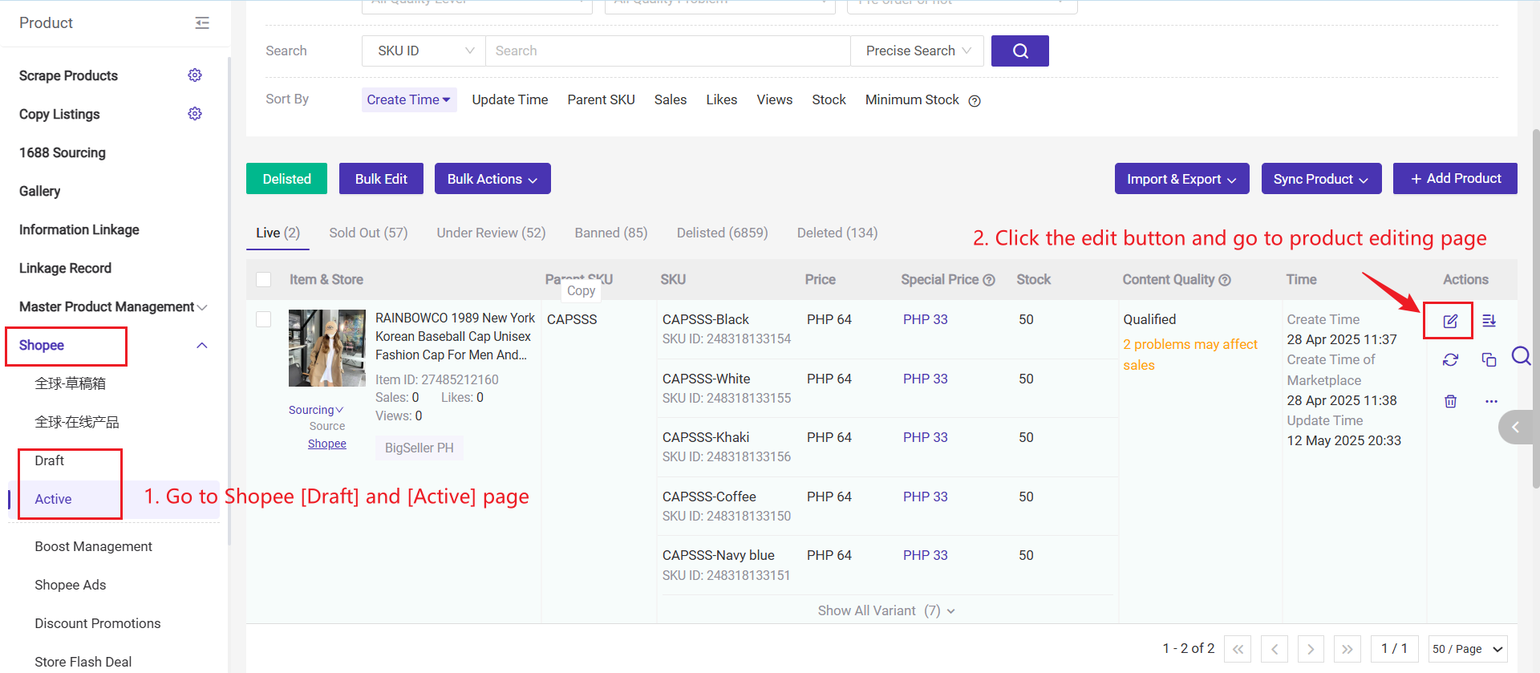Focus the Search text input field

[x=667, y=51]
